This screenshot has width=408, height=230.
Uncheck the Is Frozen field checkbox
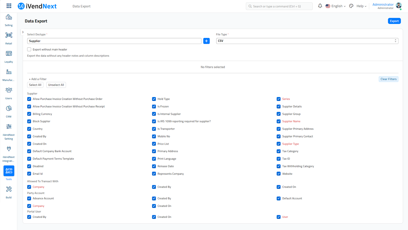[x=154, y=106]
